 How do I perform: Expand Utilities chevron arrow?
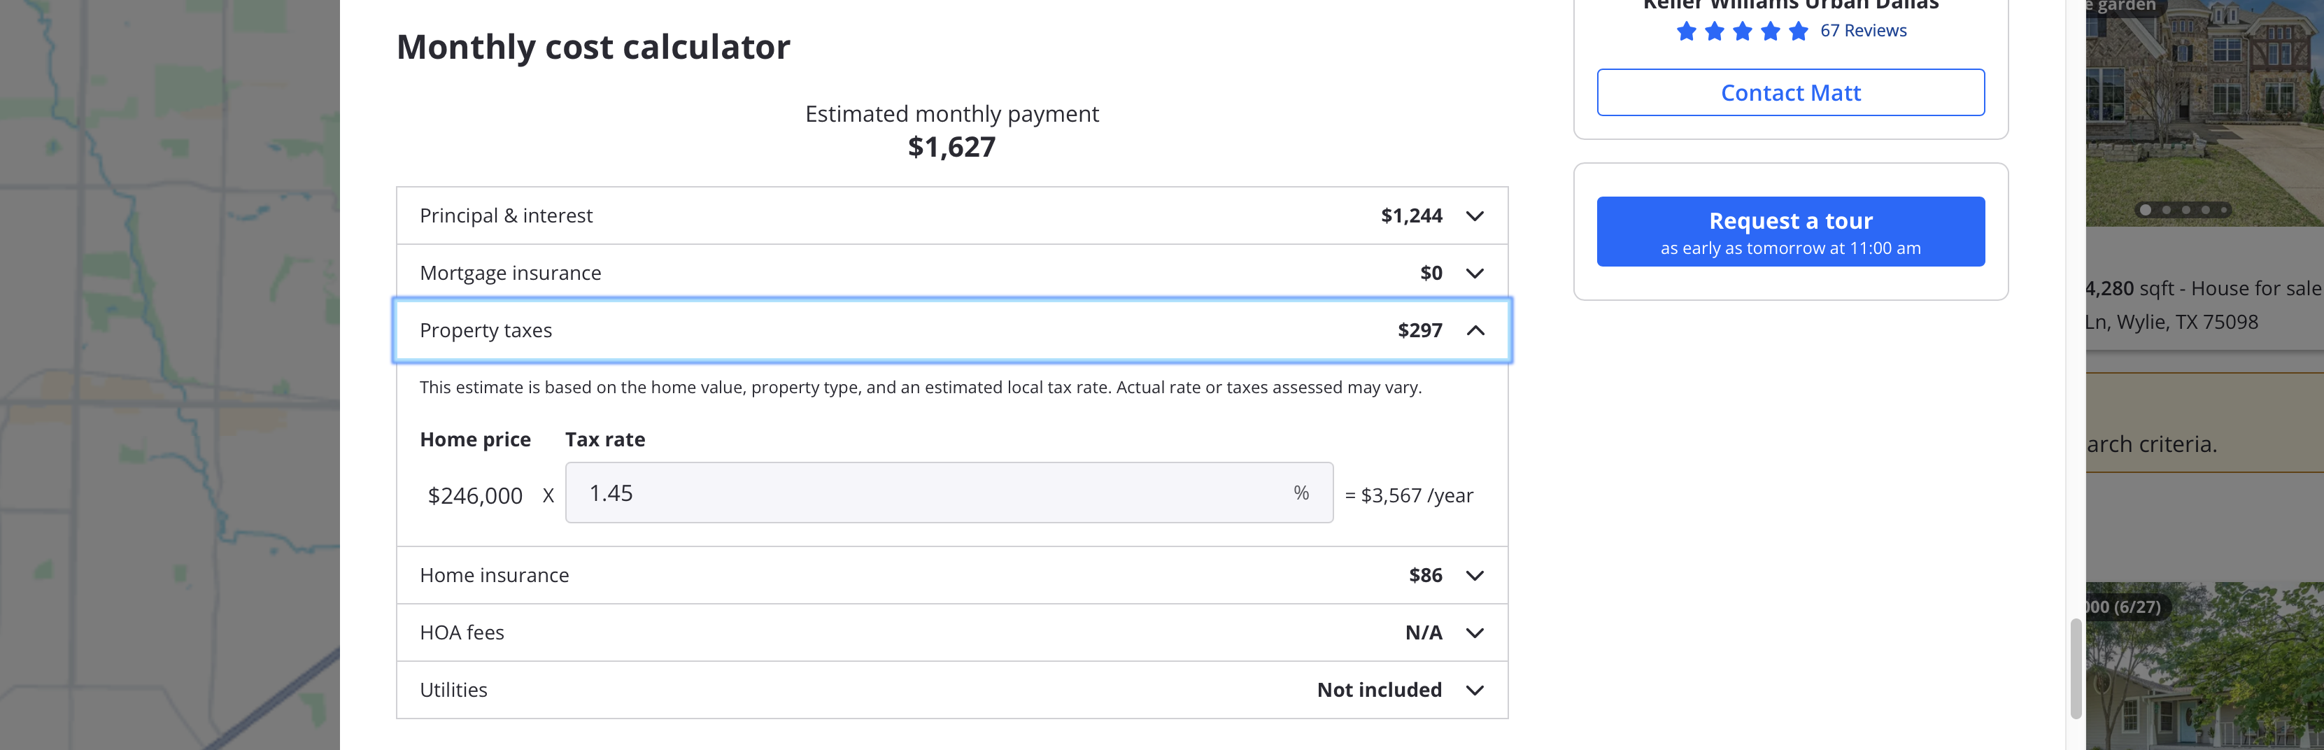point(1474,691)
